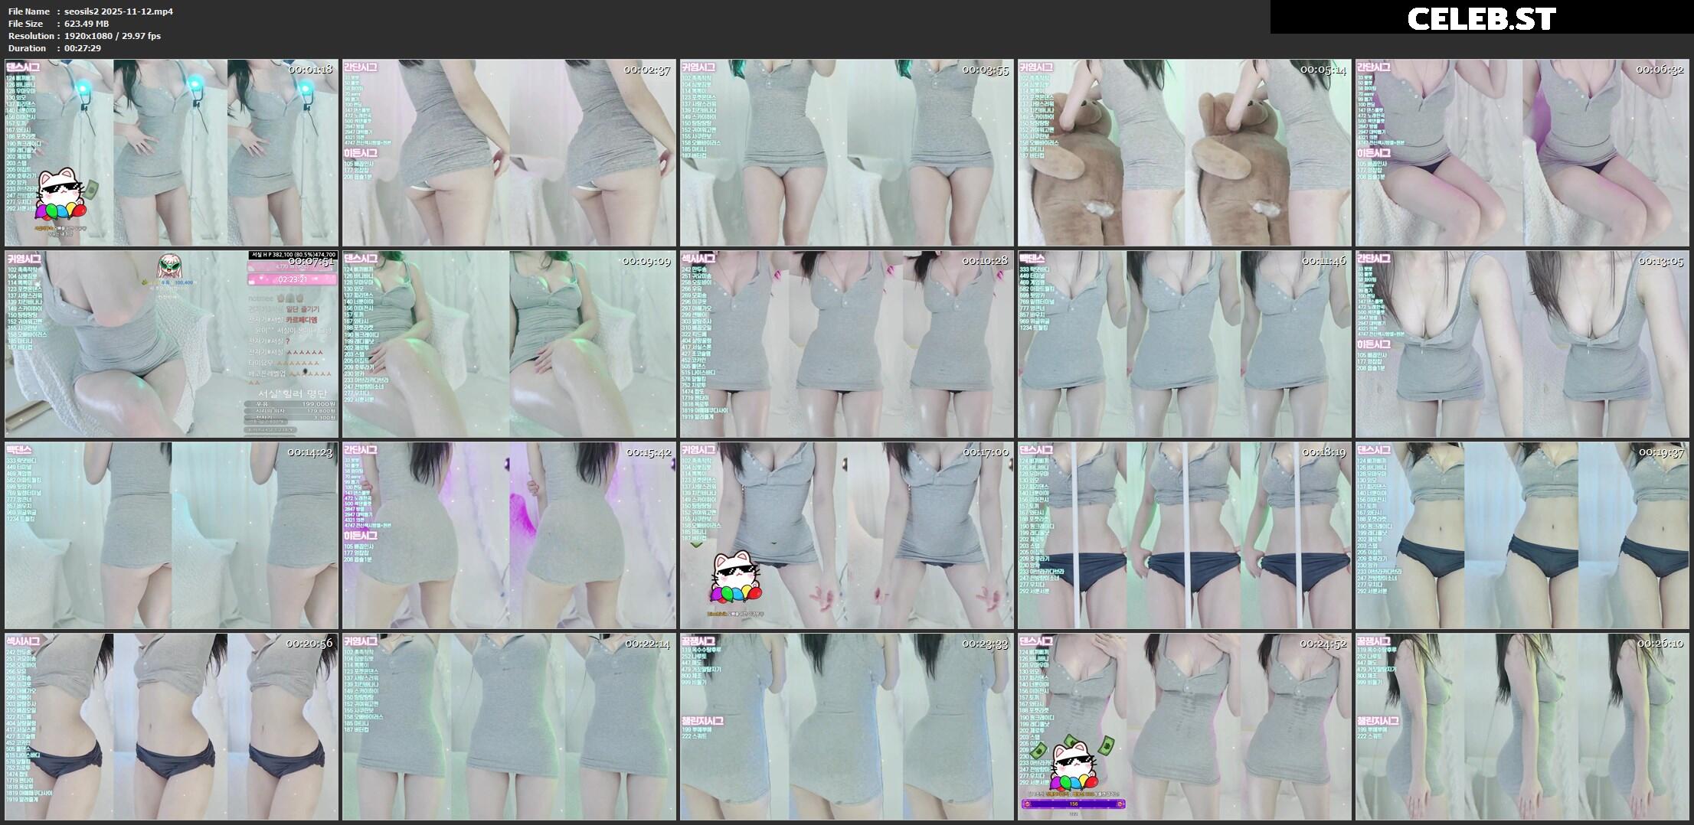Viewport: 1694px width, 825px height.
Task: Open the thumbnail stamped 00:02:37
Action: pyautogui.click(x=509, y=153)
